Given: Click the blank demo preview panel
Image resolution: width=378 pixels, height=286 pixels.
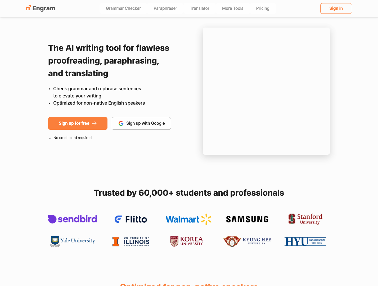Looking at the screenshot, I should (x=266, y=91).
